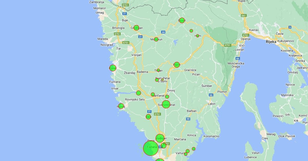Image resolution: width=308 pixels, height=161 pixels.
Task: Click the largest marker at Fažana
Action: click(151, 148)
